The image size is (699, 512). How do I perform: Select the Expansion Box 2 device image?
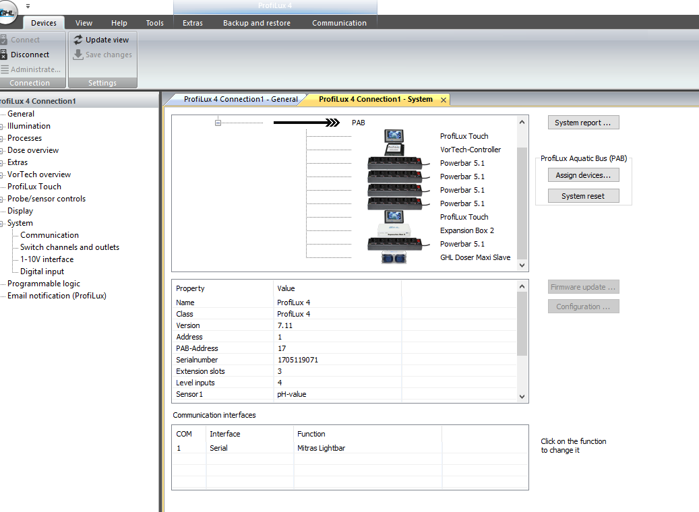pos(394,230)
